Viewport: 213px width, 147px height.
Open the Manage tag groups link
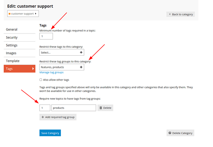point(52,72)
